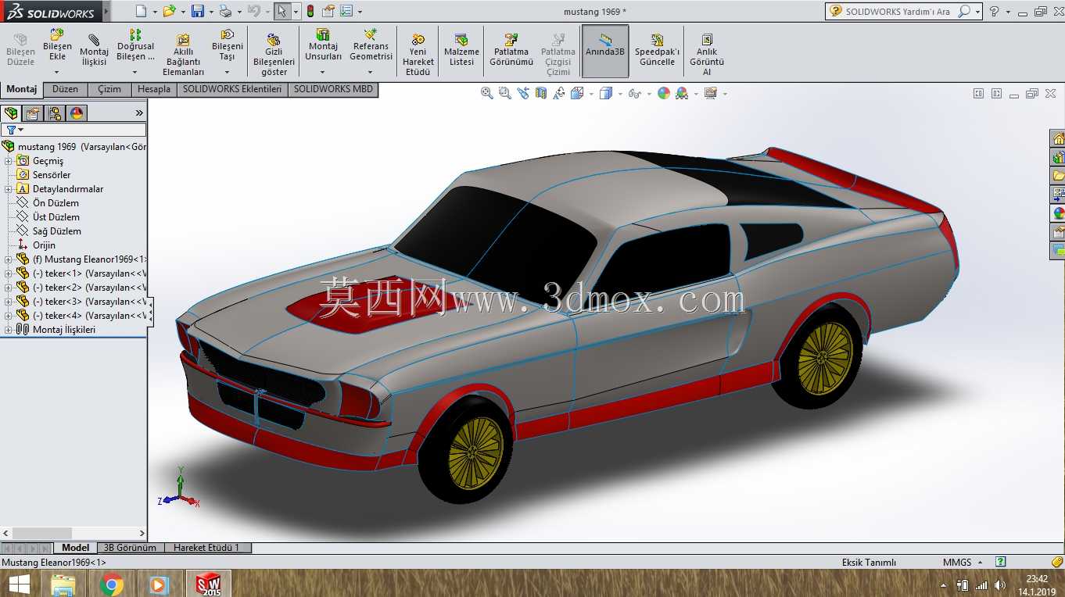The height and width of the screenshot is (597, 1065).
Task: Toggle the Select cursor tool
Action: pyautogui.click(x=281, y=11)
